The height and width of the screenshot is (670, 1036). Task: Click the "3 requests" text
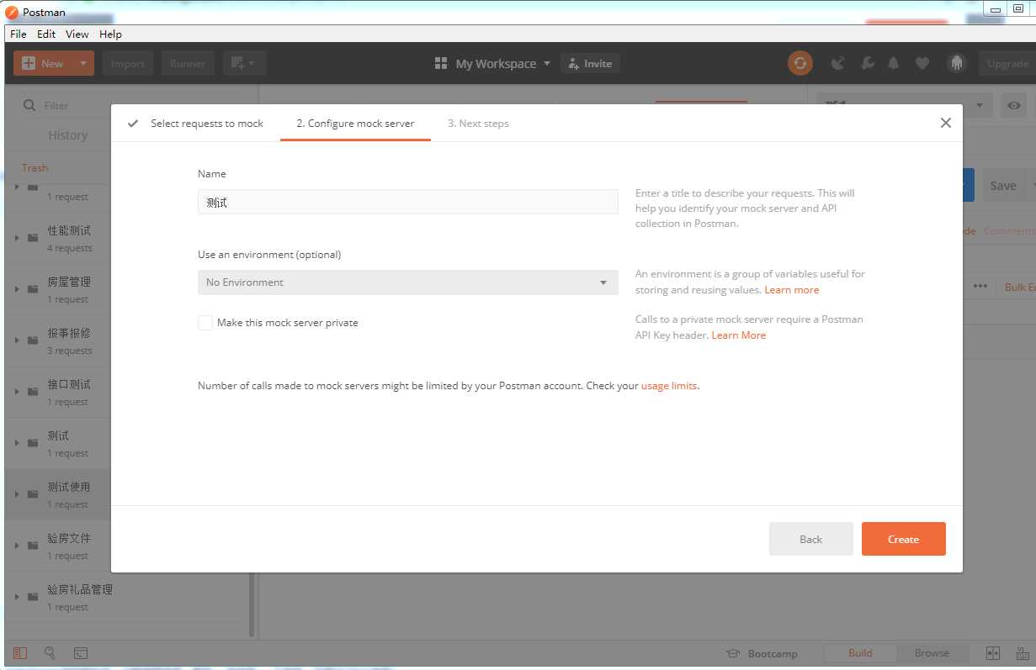70,351
